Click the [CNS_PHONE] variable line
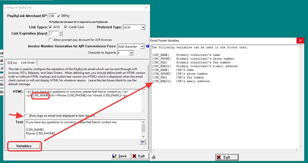The width and height of the screenshot is (308, 163). 193,59
